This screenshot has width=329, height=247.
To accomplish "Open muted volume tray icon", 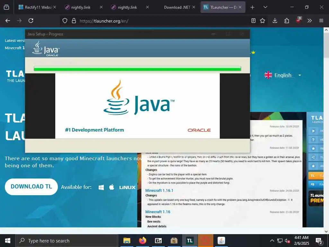I will 288,241.
